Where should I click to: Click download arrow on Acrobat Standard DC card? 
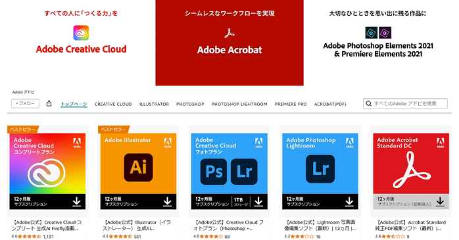440,201
